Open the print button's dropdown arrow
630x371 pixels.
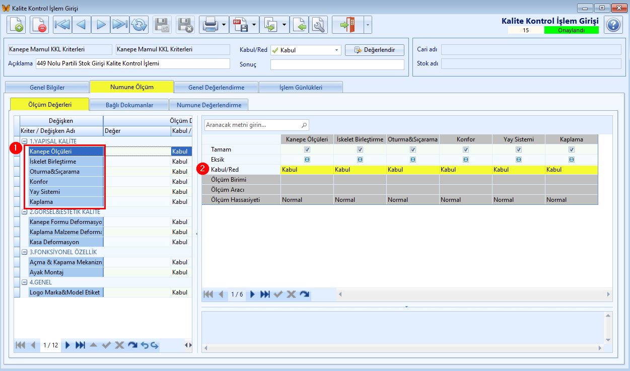point(224,25)
